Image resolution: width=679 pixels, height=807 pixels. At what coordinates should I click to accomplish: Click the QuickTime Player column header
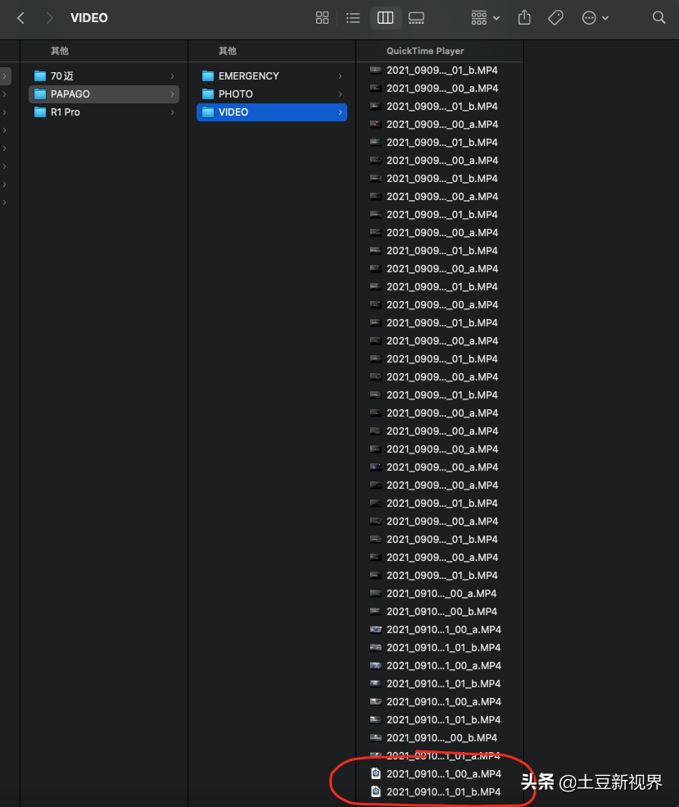click(425, 51)
